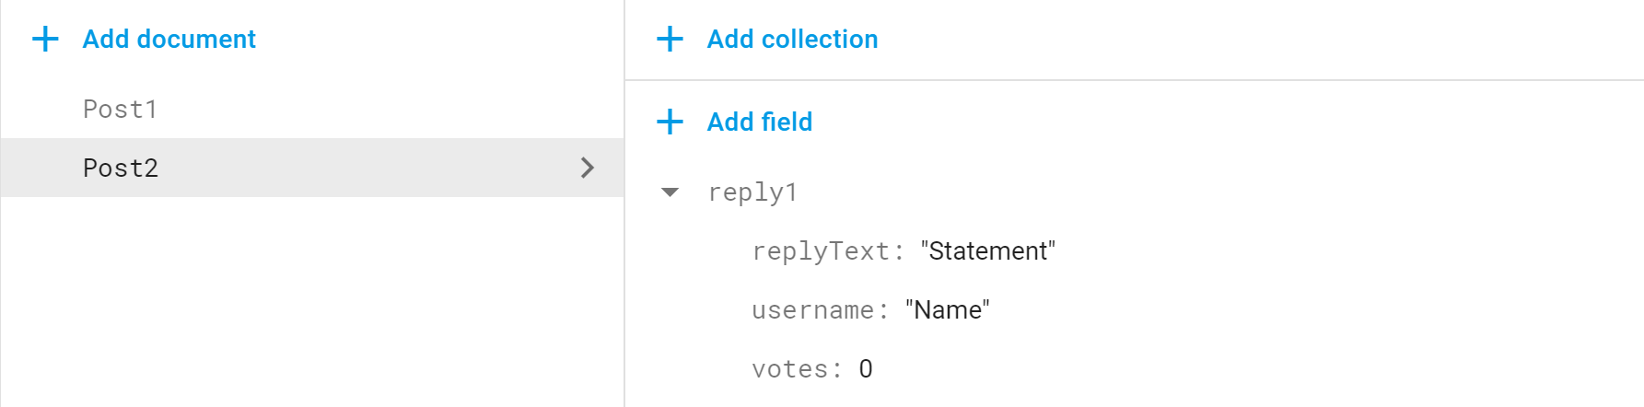Click blank space right of Add collection
The image size is (1644, 407).
1260,39
